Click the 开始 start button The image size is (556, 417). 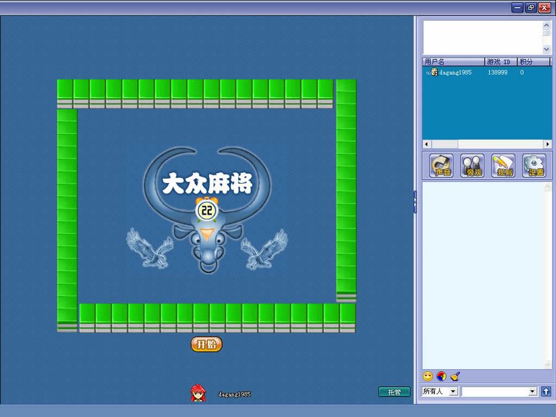207,344
